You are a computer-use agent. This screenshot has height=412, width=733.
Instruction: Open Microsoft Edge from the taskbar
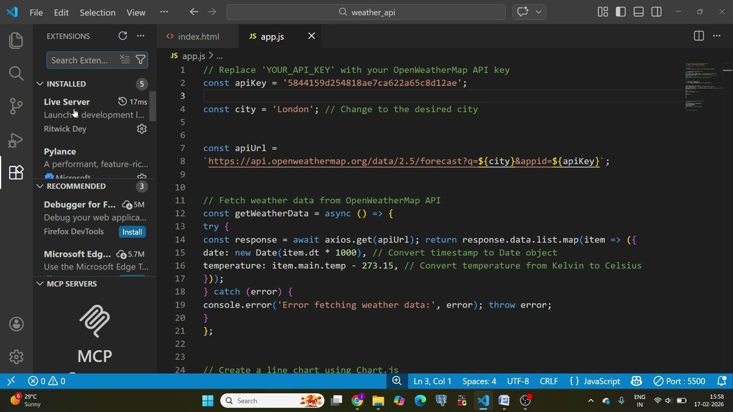tap(420, 401)
